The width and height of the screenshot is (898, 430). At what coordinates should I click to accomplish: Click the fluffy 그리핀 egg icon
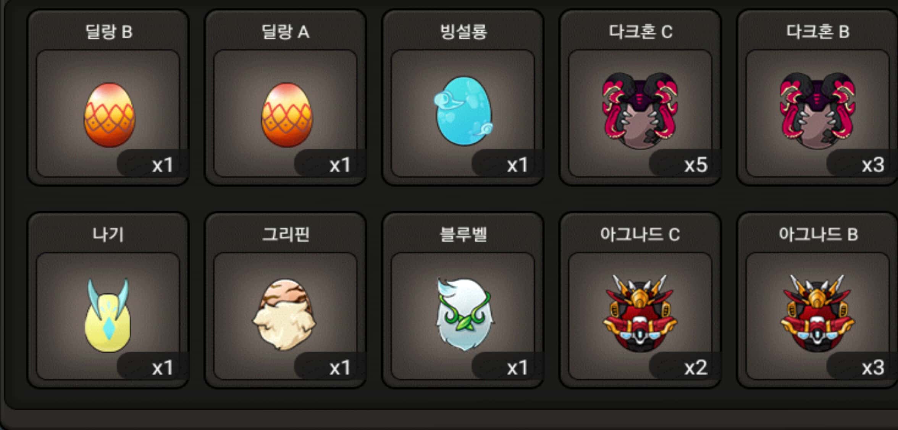[x=284, y=315]
